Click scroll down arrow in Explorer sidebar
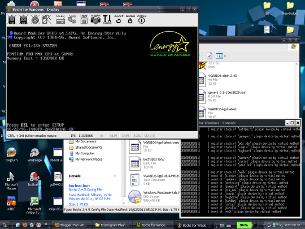 coord(124,203)
